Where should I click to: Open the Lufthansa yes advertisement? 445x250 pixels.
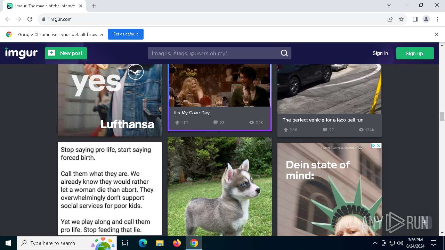tap(110, 100)
